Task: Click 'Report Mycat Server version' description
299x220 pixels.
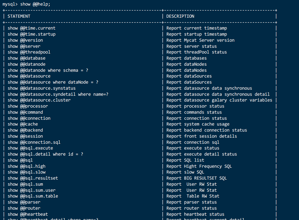Action: (200, 40)
